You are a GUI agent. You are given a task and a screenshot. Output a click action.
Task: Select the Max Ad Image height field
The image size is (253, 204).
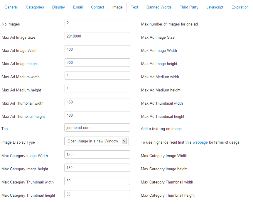tap(97, 62)
